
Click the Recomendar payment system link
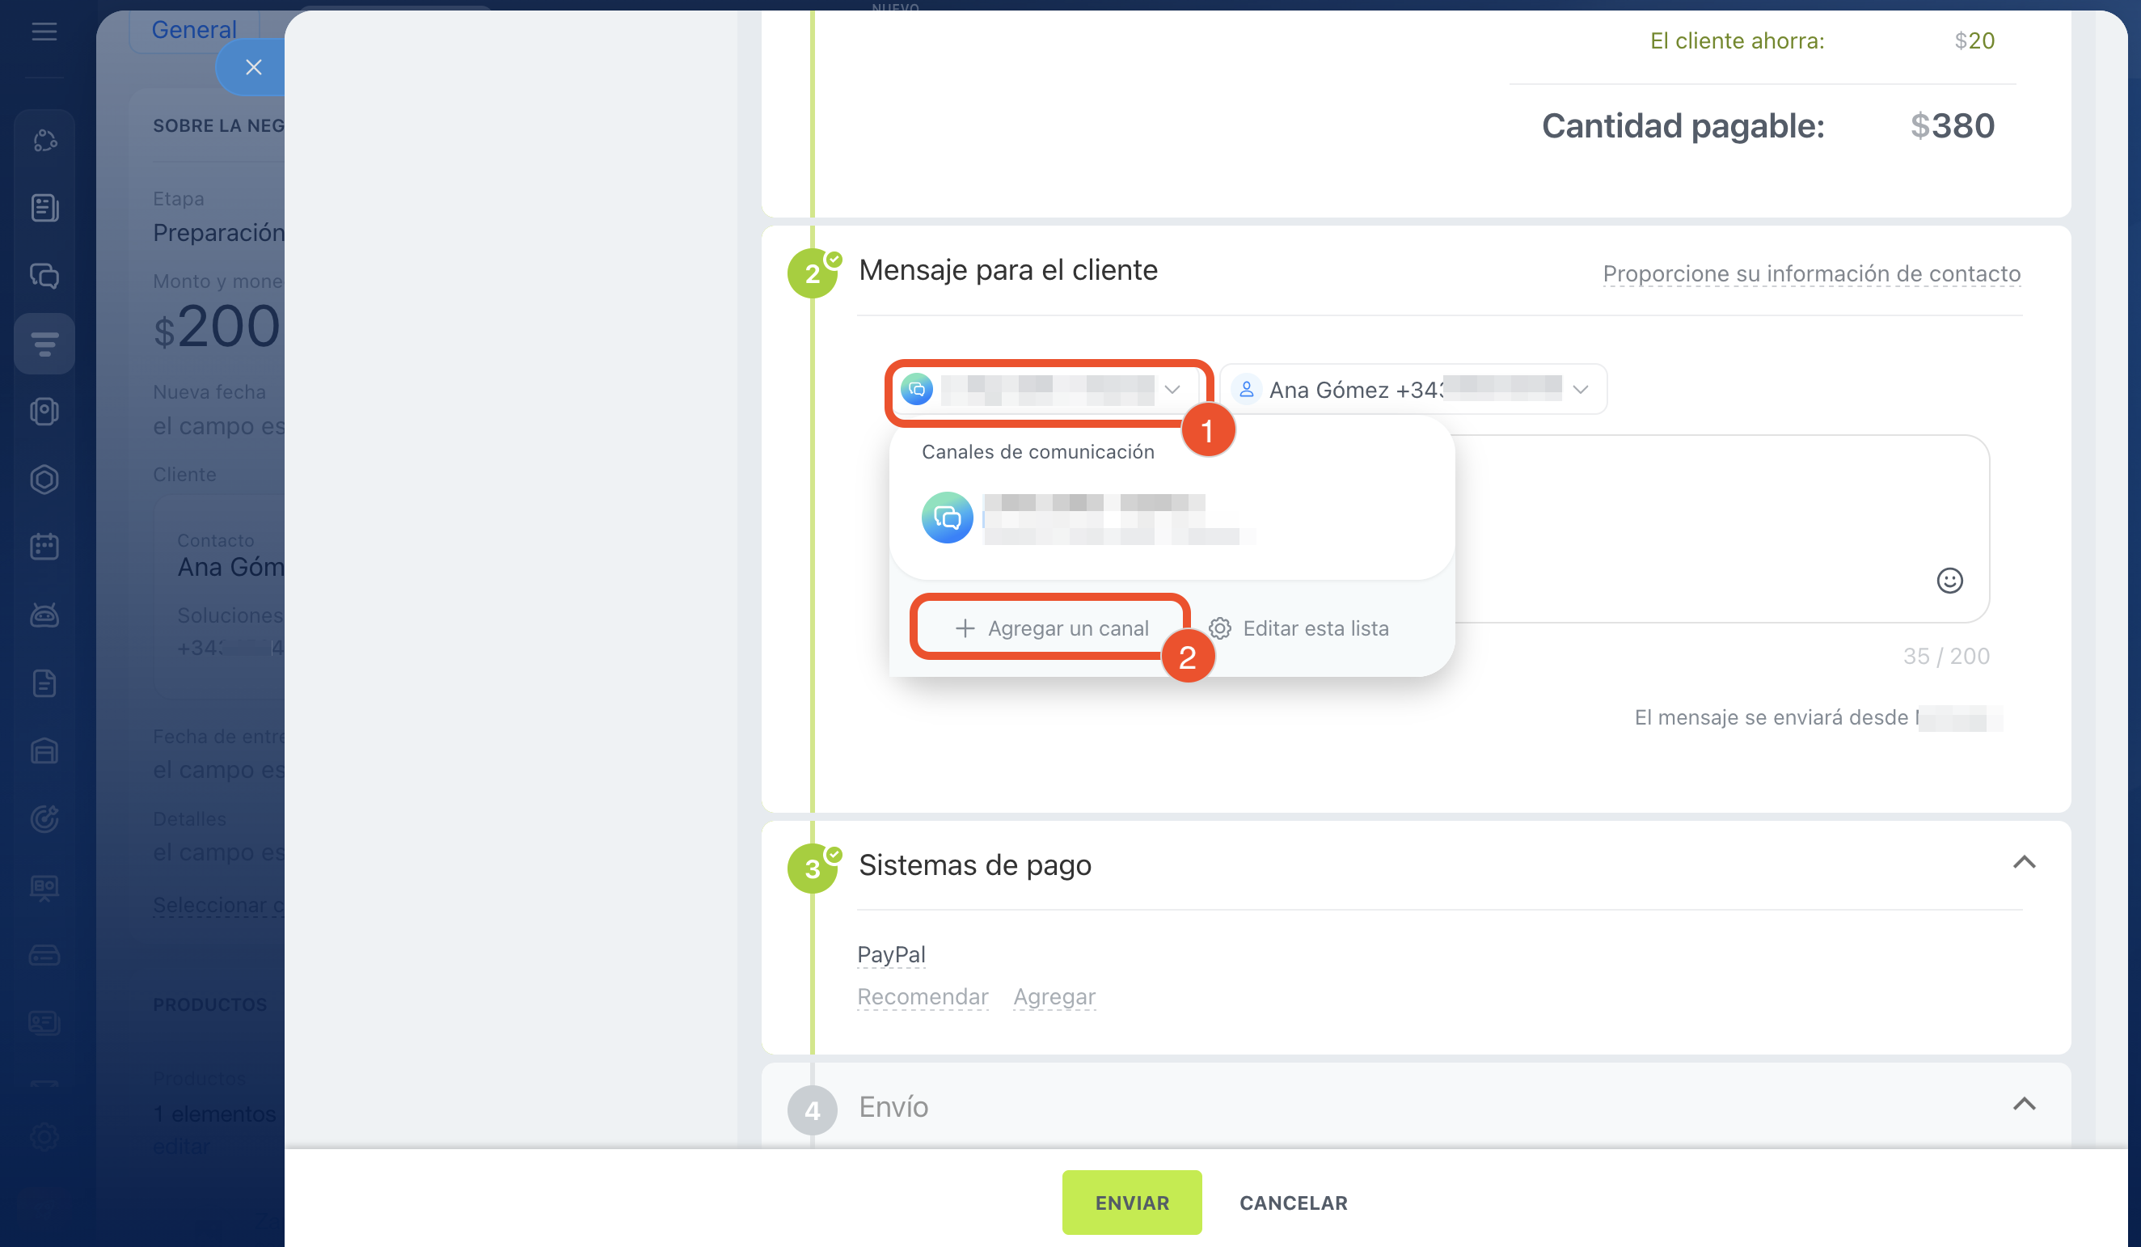click(922, 996)
